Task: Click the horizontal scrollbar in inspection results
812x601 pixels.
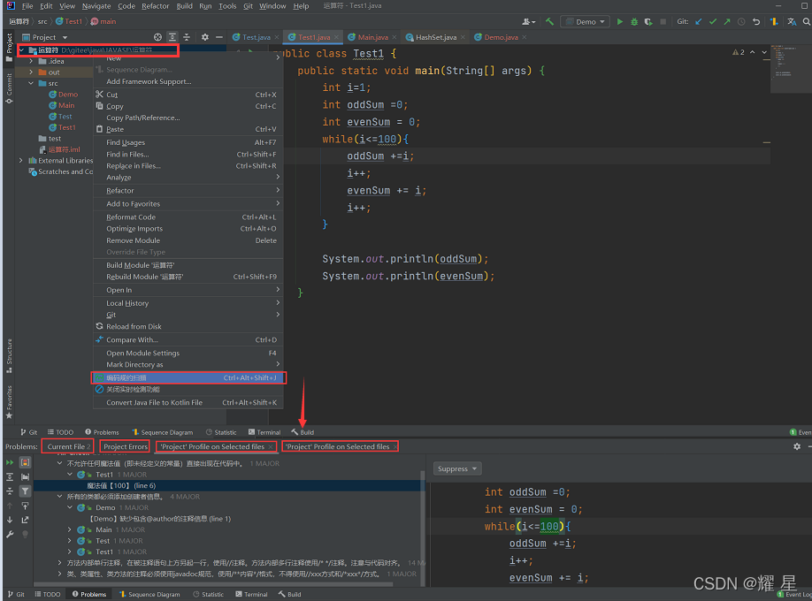Action: pyautogui.click(x=213, y=584)
